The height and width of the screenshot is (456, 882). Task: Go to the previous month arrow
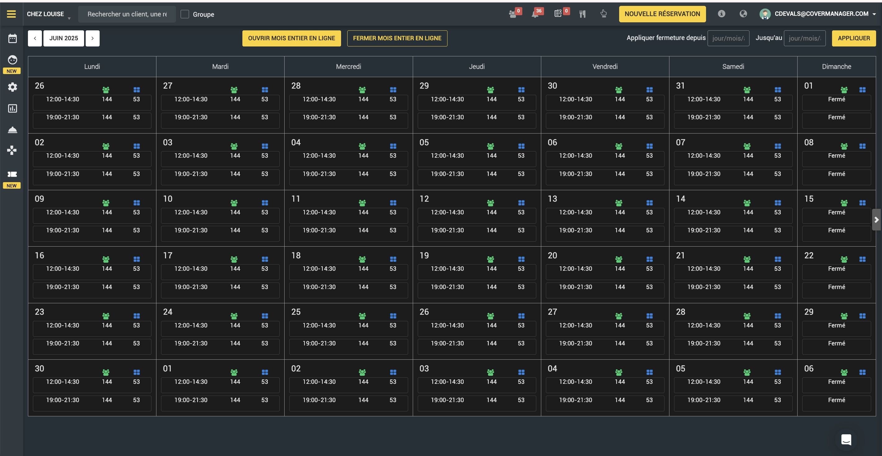coord(35,38)
